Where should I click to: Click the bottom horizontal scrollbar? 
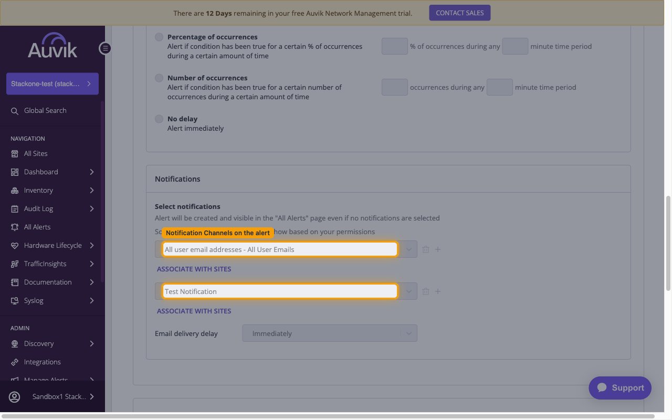click(329, 417)
